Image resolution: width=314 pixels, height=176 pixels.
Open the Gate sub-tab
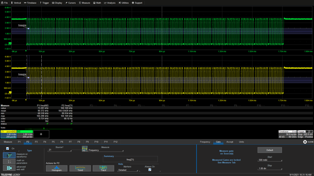click(218, 142)
